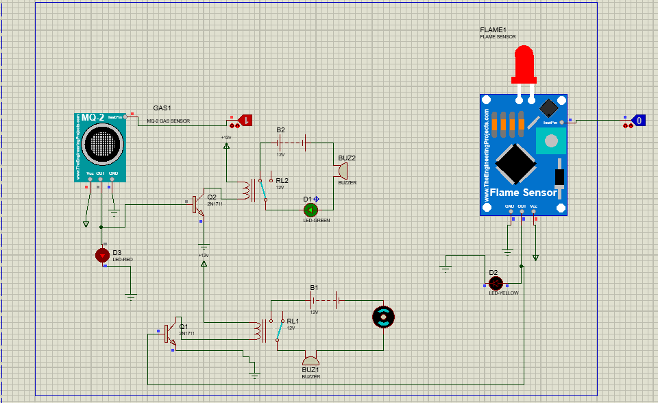Select the BUZ2 reference label
This screenshot has height=403, width=658.
[347, 158]
